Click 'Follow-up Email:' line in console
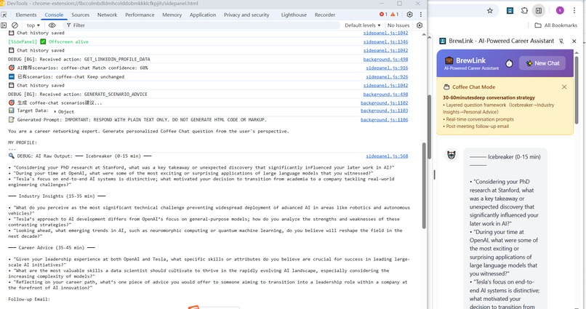The width and height of the screenshot is (586, 309). point(29,300)
